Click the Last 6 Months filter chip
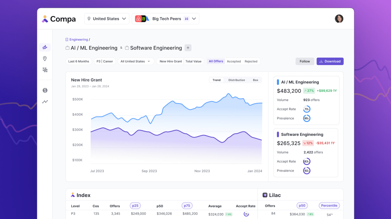The height and width of the screenshot is (219, 391). pos(79,61)
